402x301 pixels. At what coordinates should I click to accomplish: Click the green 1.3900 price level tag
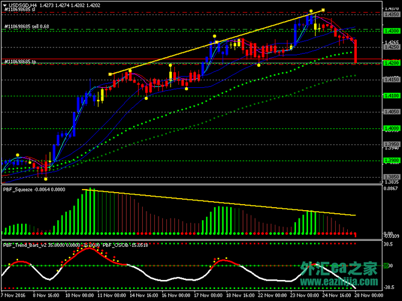pyautogui.click(x=392, y=160)
